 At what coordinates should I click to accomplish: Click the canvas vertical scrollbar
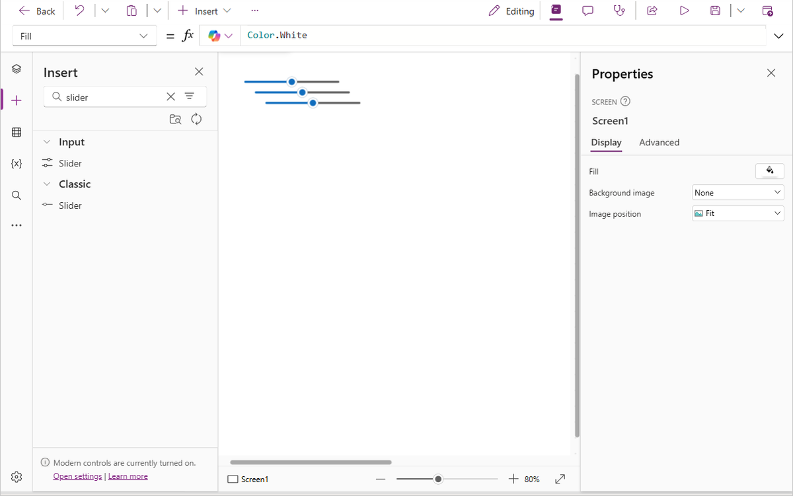coord(577,256)
